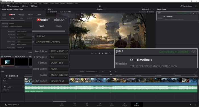
Task: Edit Job 1 with the pencil icon
Action: tap(194, 13)
